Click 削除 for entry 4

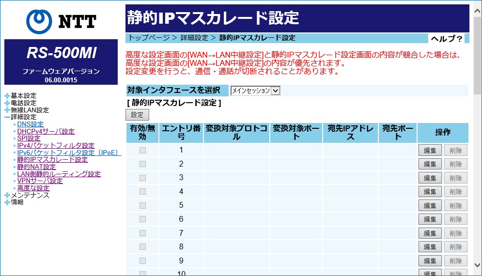(x=455, y=192)
